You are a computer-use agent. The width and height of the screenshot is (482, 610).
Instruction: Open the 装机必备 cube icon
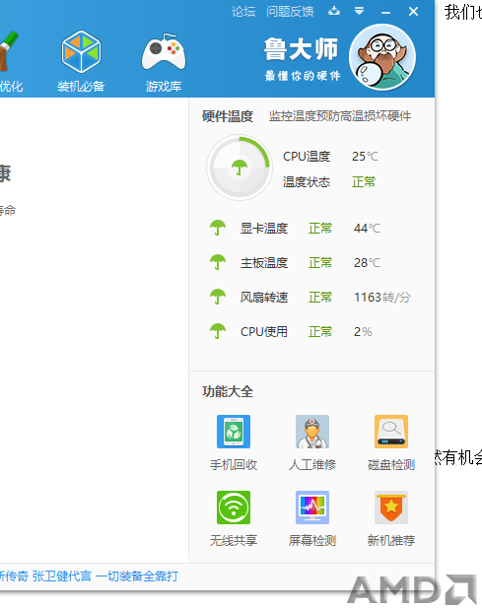[x=81, y=52]
